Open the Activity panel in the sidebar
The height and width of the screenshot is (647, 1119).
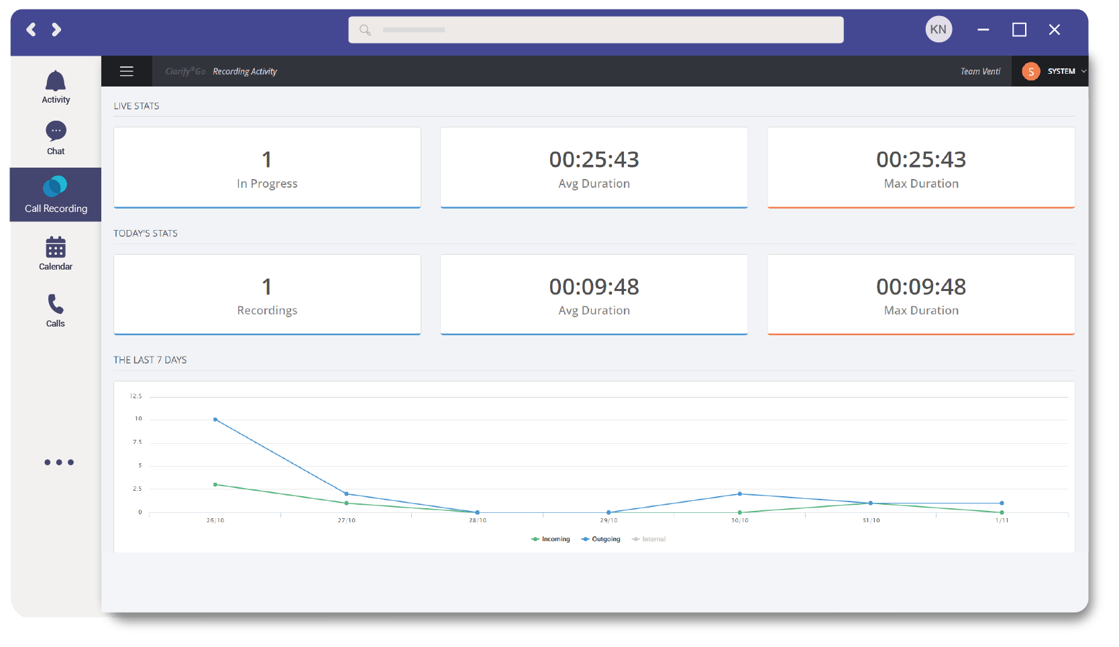click(55, 87)
